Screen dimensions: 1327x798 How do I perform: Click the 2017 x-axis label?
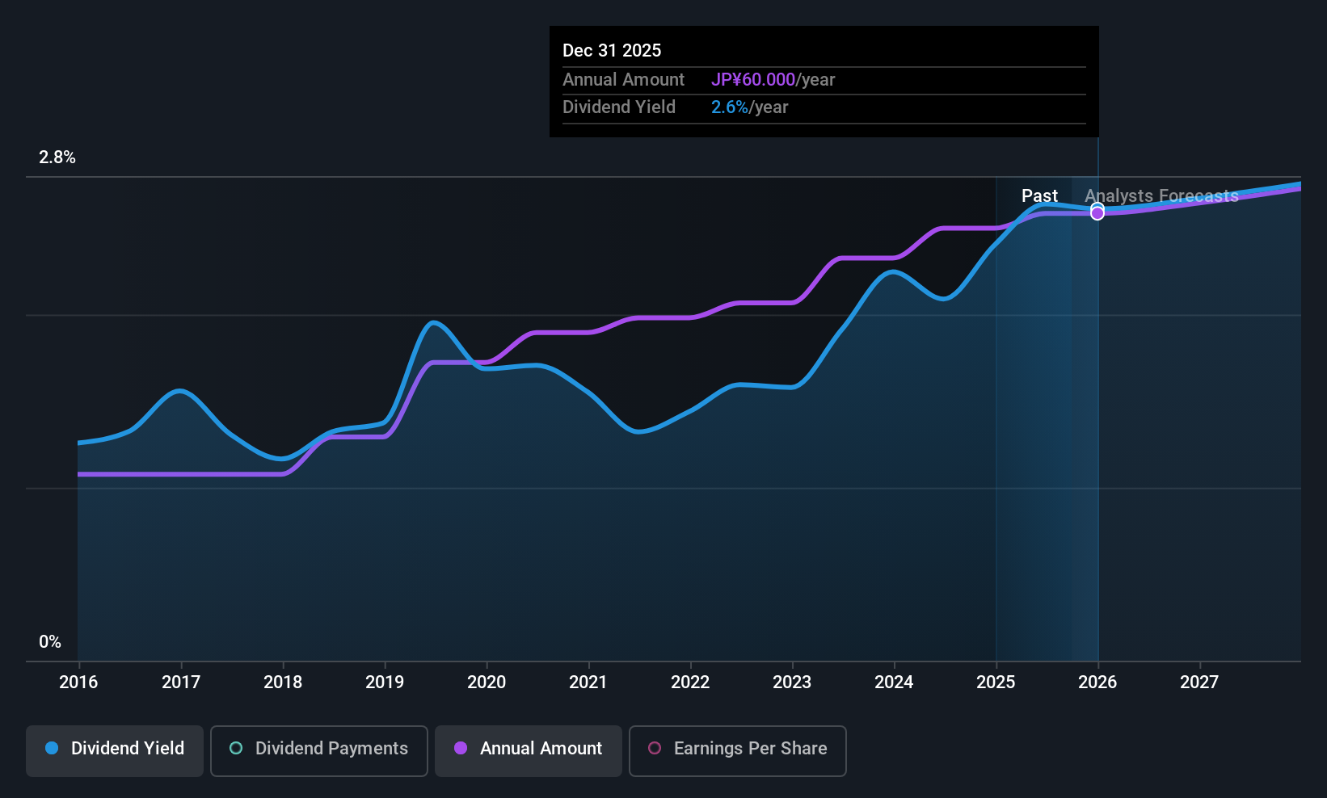tap(181, 682)
